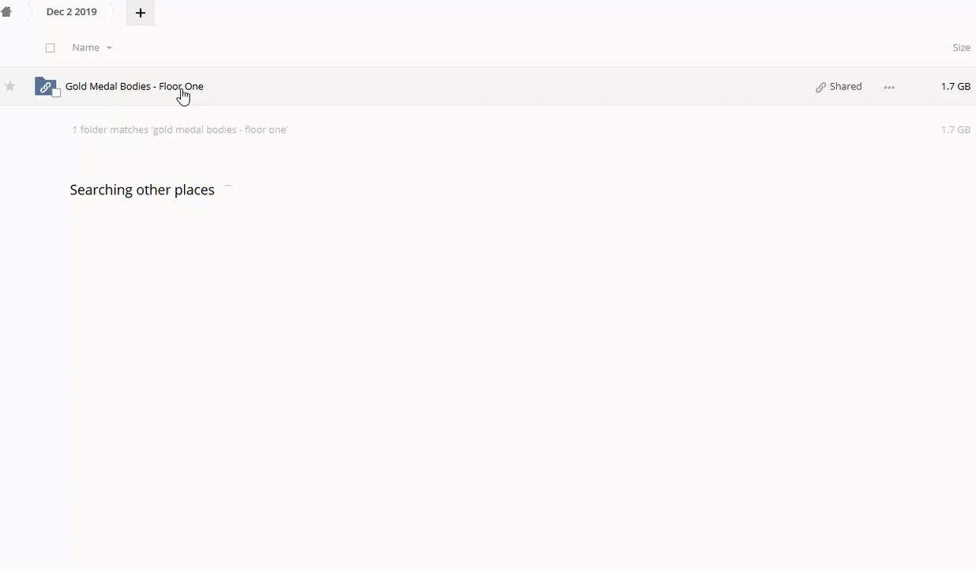Sort files by Size column header

[x=961, y=47]
